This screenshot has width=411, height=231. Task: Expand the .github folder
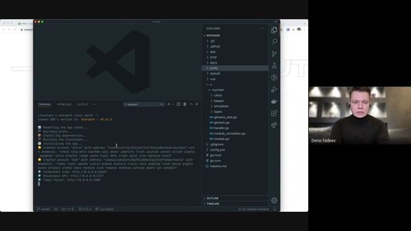click(235, 46)
